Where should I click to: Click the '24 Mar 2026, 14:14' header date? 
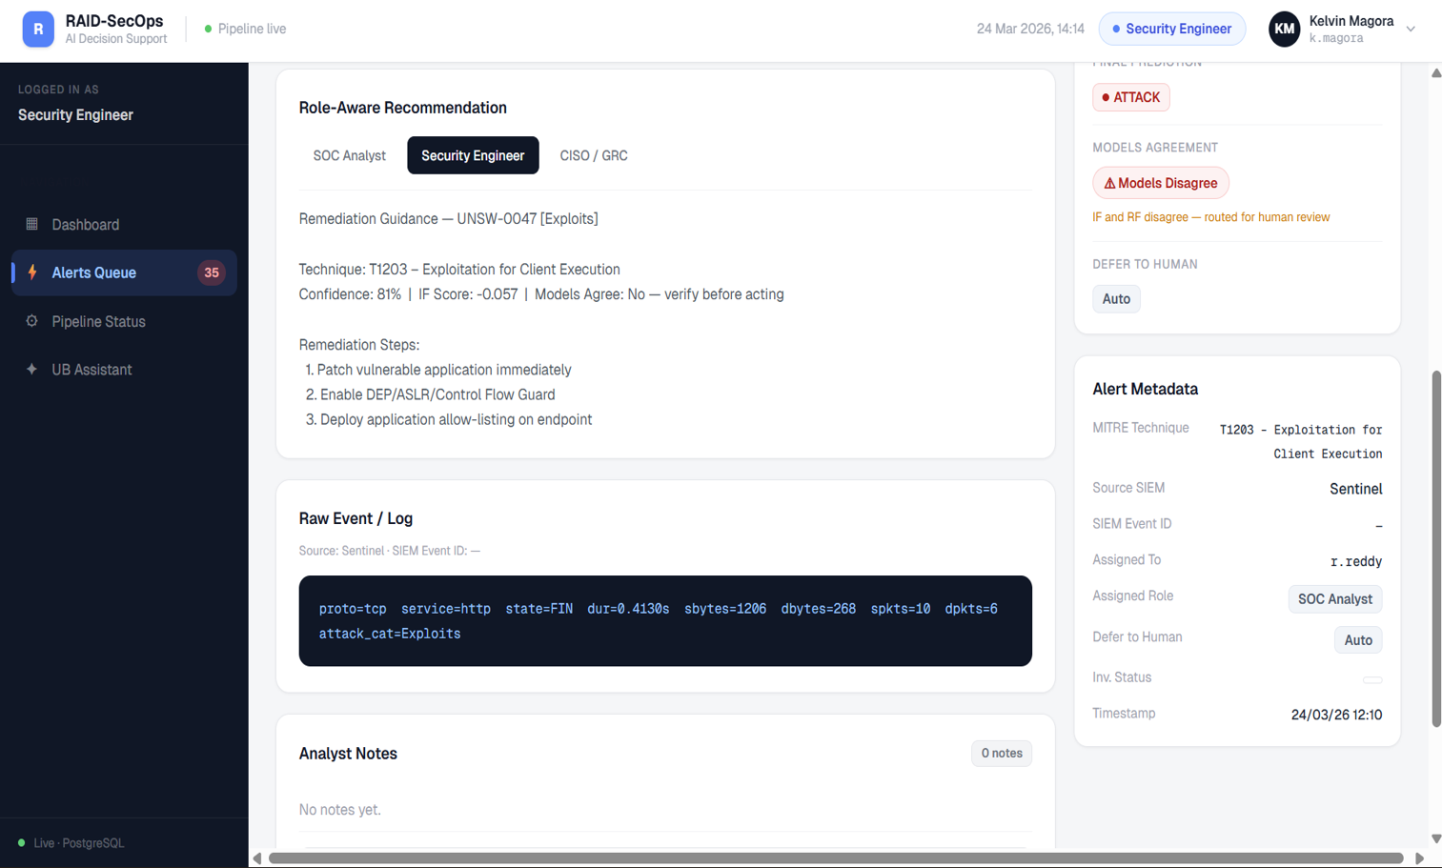pyautogui.click(x=1030, y=29)
